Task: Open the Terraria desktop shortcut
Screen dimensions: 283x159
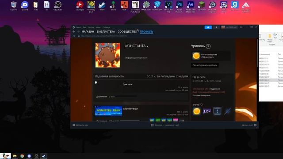Action: 113,6
